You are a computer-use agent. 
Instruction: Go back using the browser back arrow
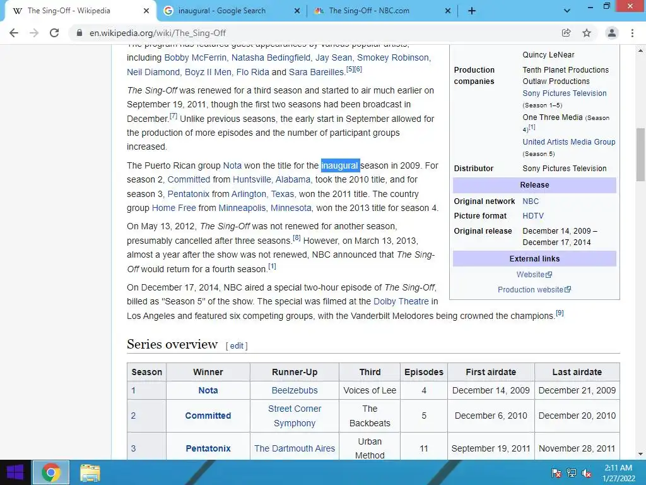pyautogui.click(x=14, y=33)
